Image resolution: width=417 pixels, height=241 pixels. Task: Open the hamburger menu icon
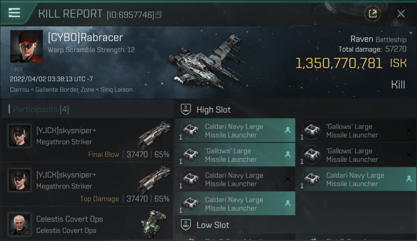point(14,13)
